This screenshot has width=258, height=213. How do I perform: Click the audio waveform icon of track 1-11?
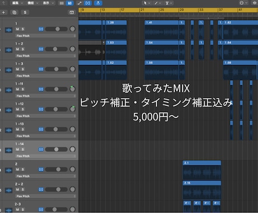(x=8, y=90)
